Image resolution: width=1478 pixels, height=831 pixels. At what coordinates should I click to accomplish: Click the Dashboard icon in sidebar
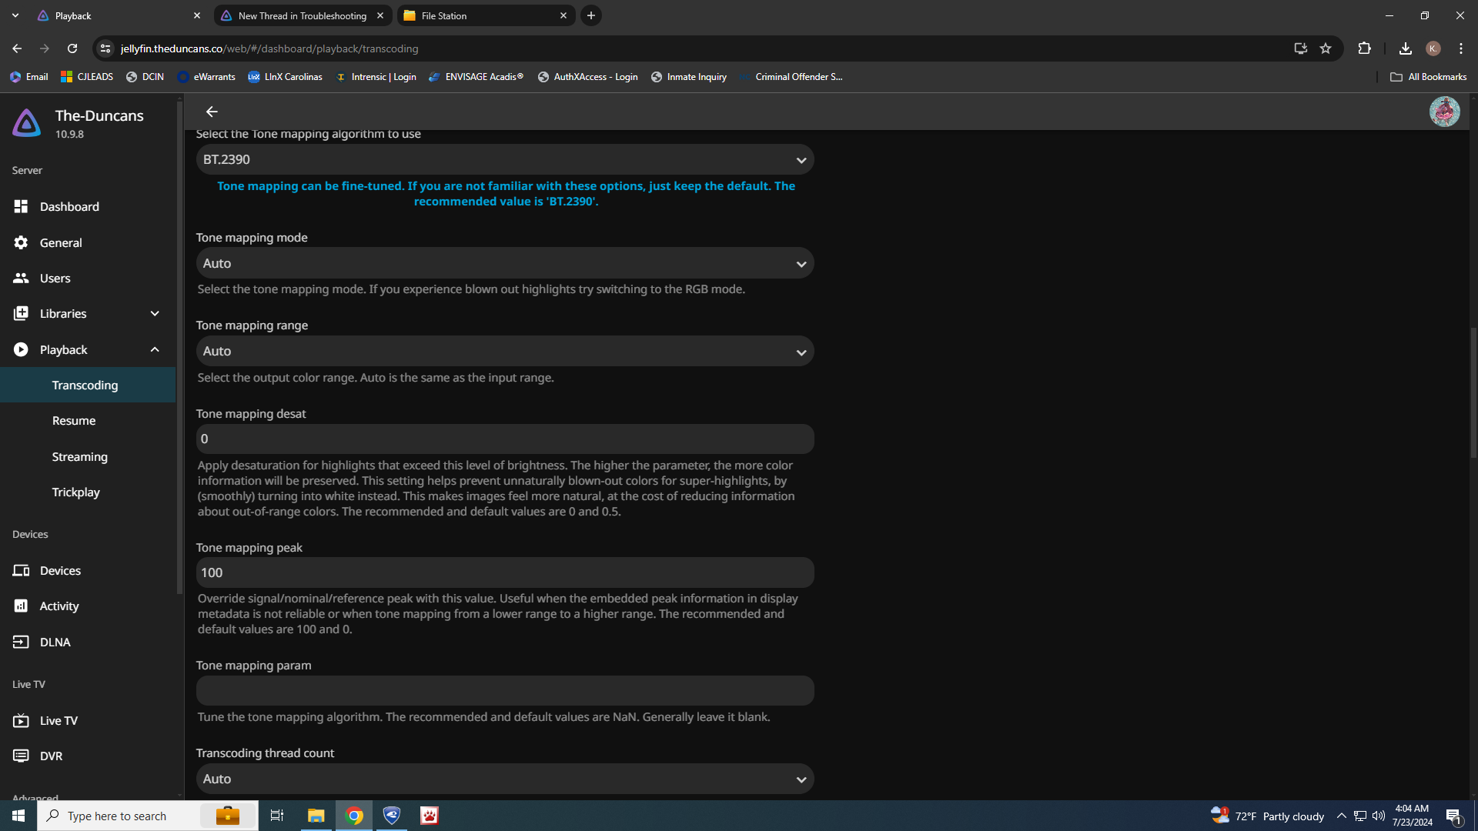(x=21, y=206)
